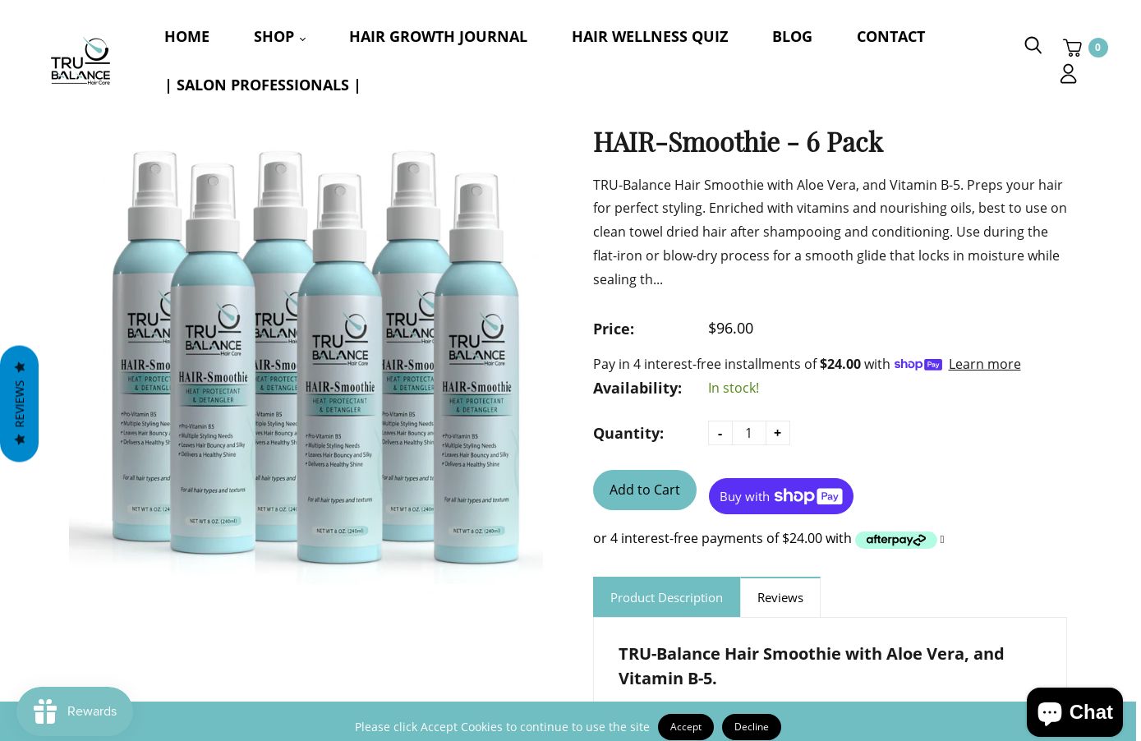Click the Afterpay info icon
This screenshot has height=741, width=1141.
click(x=942, y=540)
